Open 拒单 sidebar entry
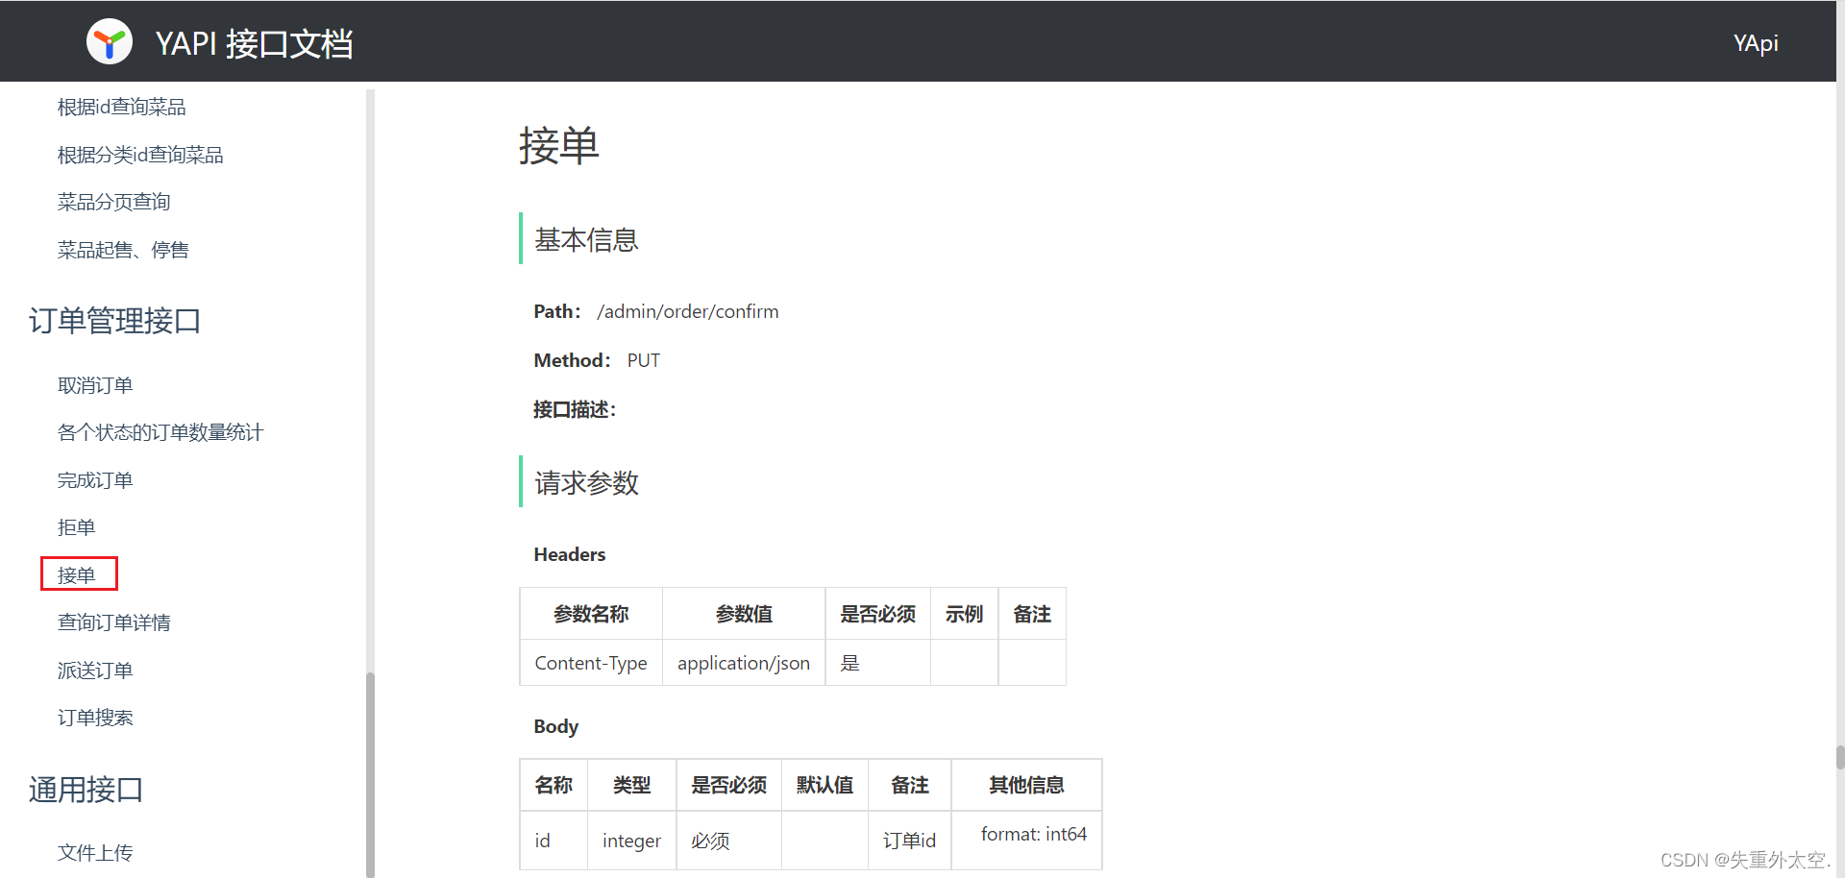 [x=76, y=527]
